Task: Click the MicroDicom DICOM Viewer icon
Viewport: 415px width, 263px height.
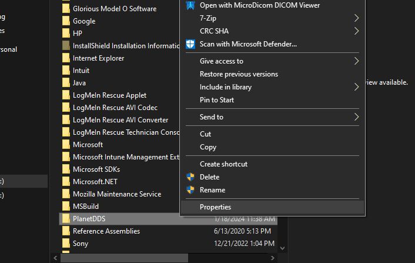Action: pos(190,5)
